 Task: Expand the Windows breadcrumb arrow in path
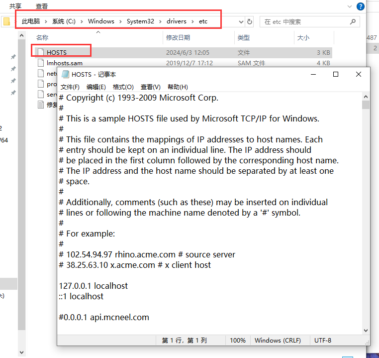click(120, 21)
